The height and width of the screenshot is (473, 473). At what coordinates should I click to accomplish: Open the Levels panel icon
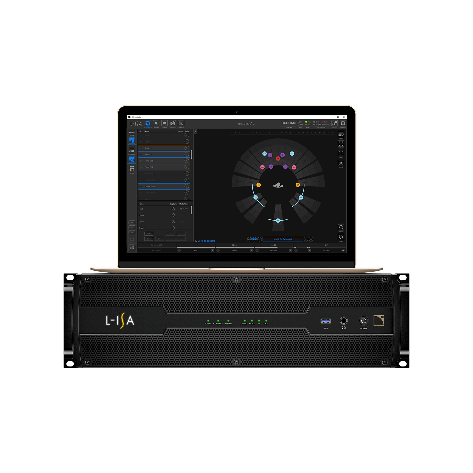pyautogui.click(x=132, y=169)
